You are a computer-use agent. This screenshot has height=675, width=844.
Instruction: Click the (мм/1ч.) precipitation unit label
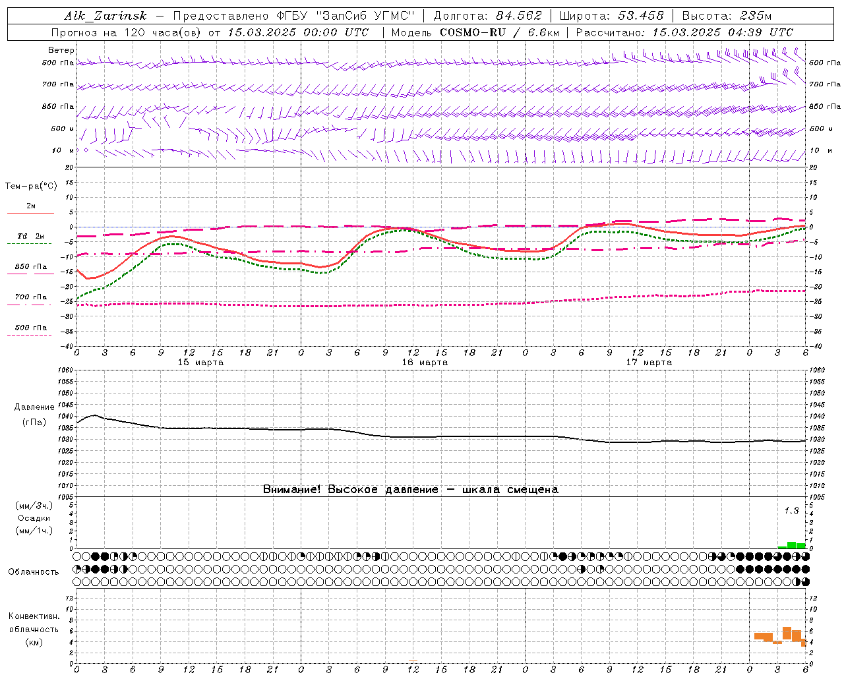(34, 531)
